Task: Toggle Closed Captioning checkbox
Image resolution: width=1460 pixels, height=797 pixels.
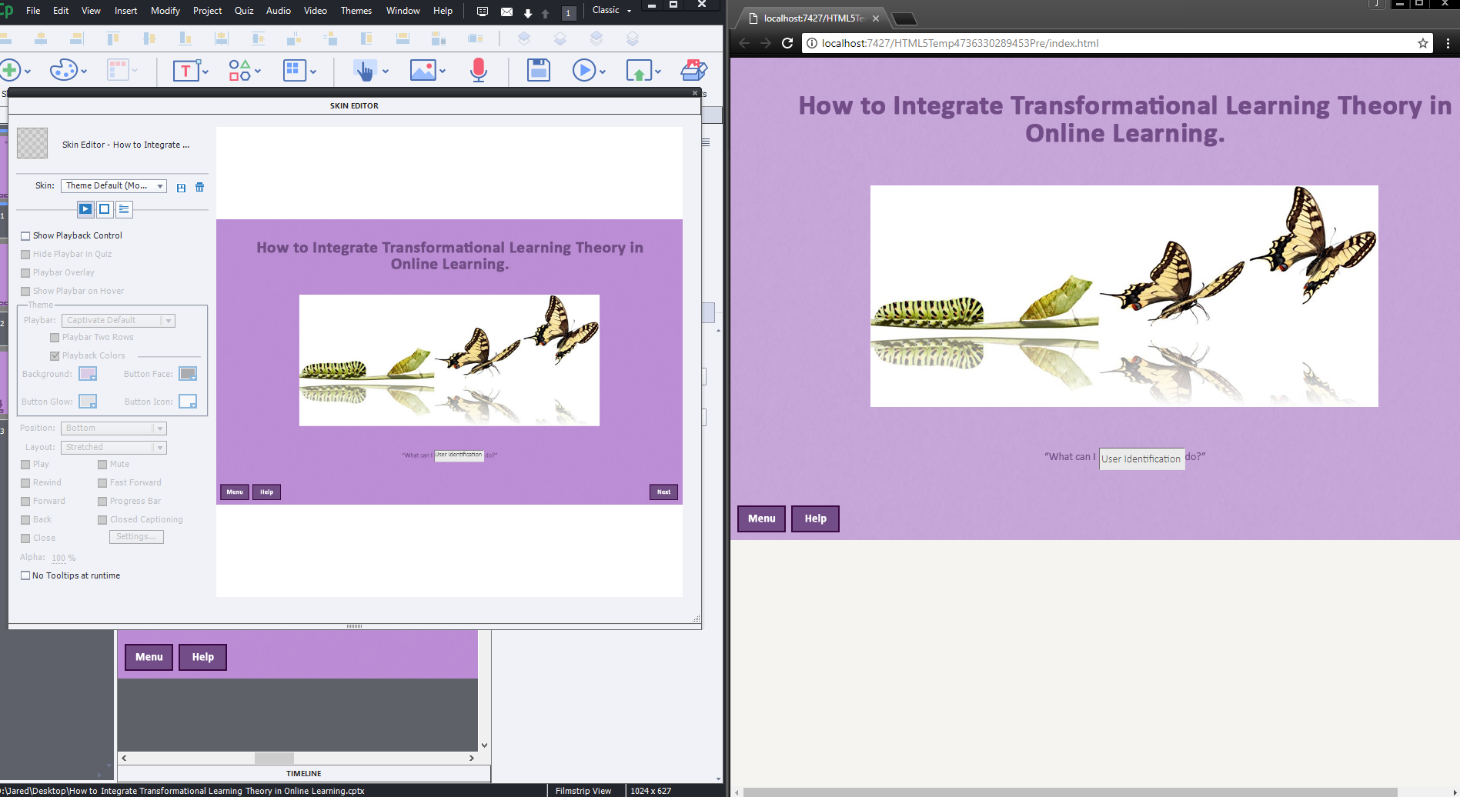Action: pos(102,519)
